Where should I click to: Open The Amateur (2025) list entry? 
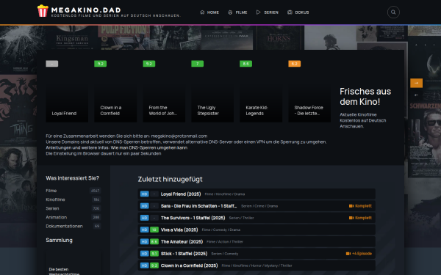[257, 241]
